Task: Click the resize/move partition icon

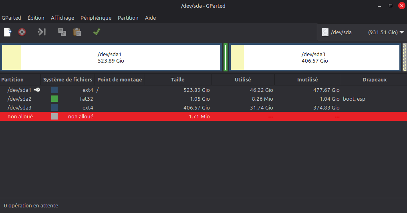Action: tap(42, 32)
